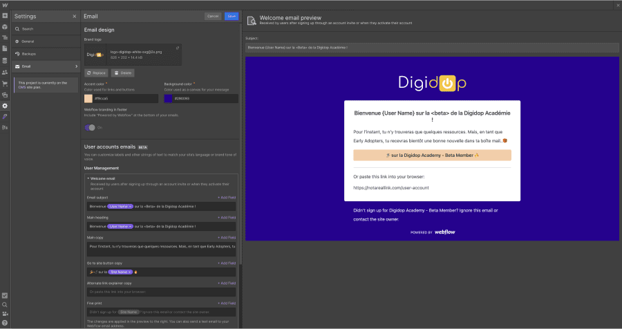Close the Settings panel
The image size is (622, 329).
74,17
